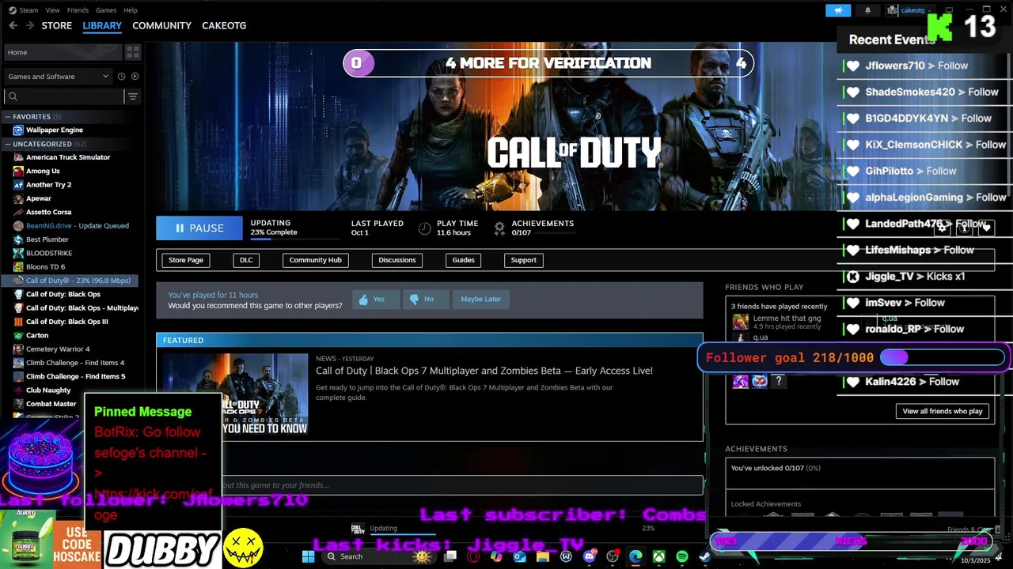Open the notifications bell

tap(867, 10)
